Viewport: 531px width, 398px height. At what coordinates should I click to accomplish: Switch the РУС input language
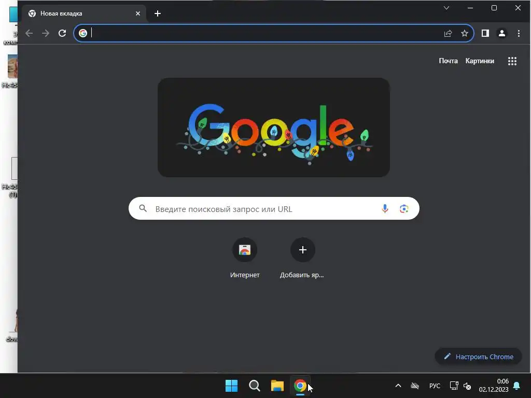click(435, 386)
